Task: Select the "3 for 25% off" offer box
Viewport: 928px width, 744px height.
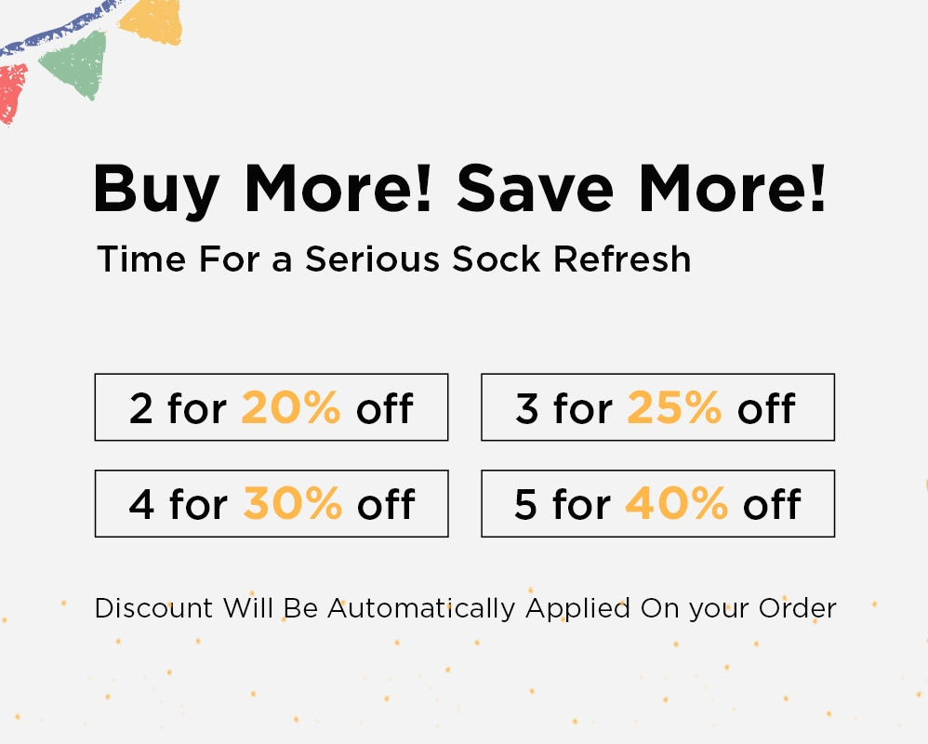Action: pyautogui.click(x=656, y=407)
